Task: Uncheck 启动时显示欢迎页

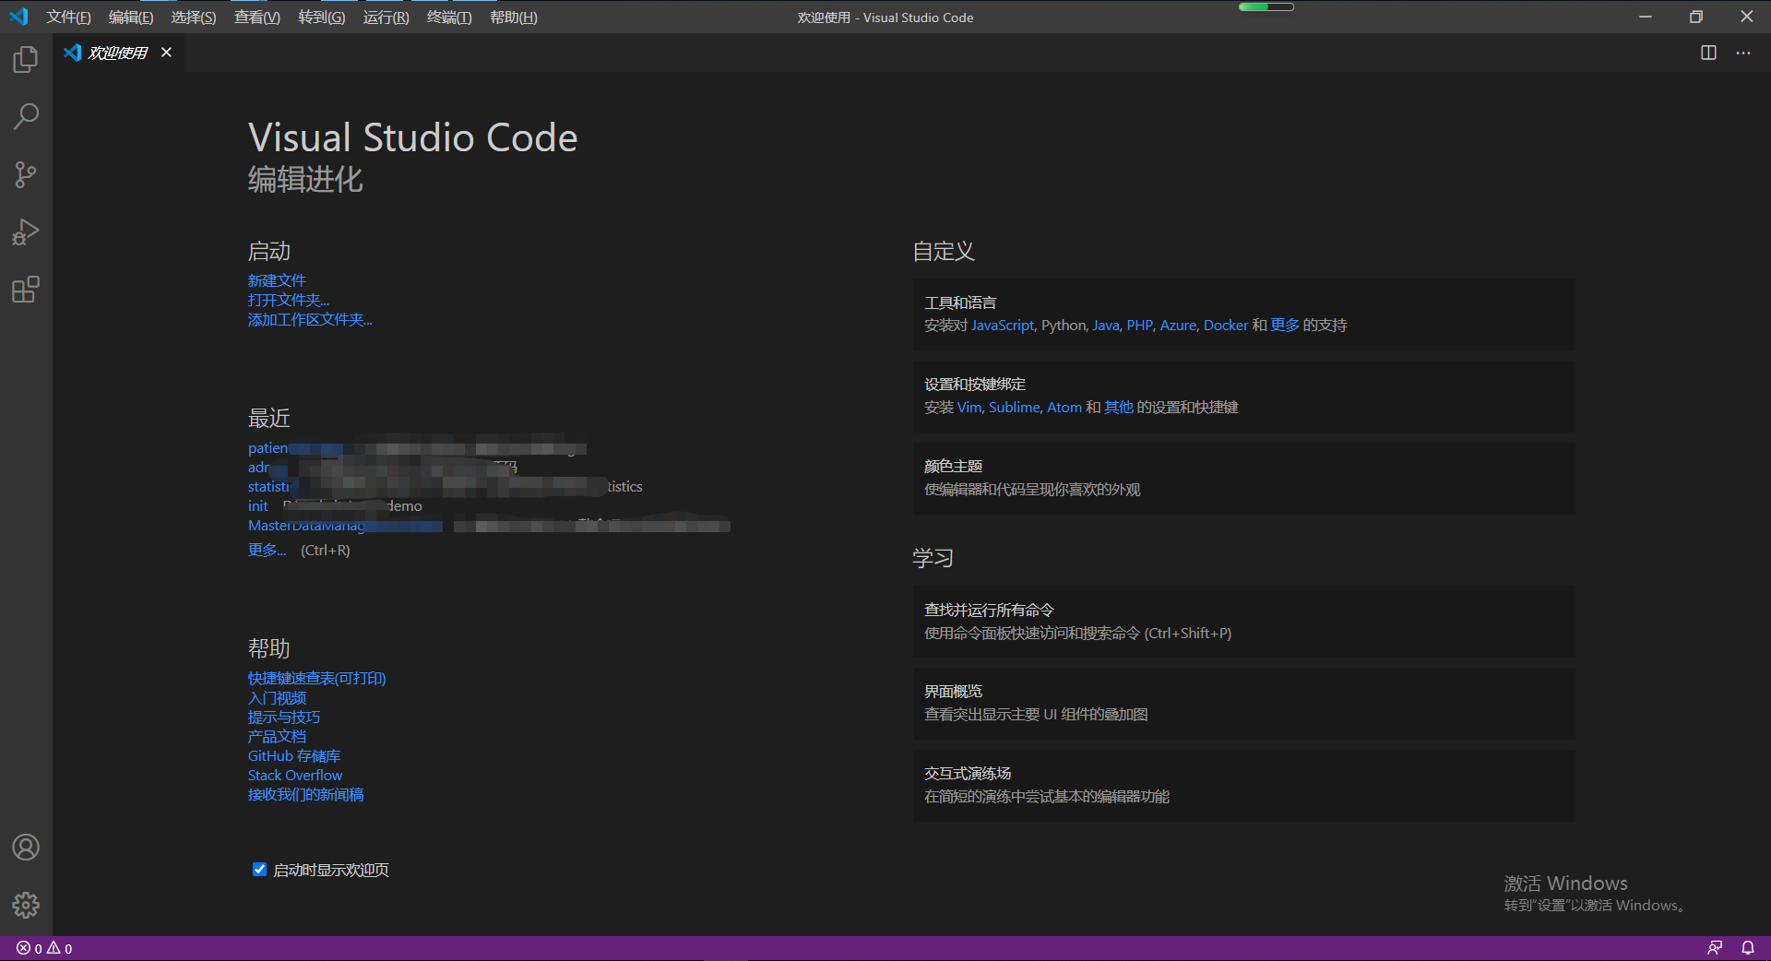Action: 259,869
